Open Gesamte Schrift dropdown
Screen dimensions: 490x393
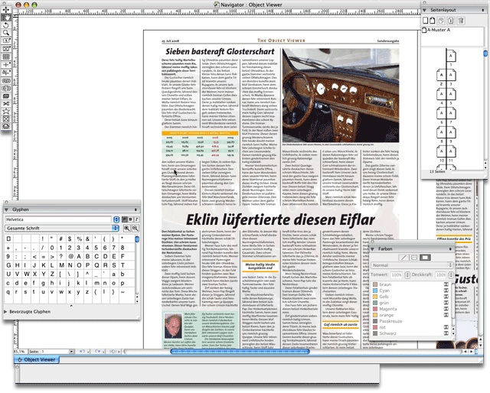[x=62, y=228]
